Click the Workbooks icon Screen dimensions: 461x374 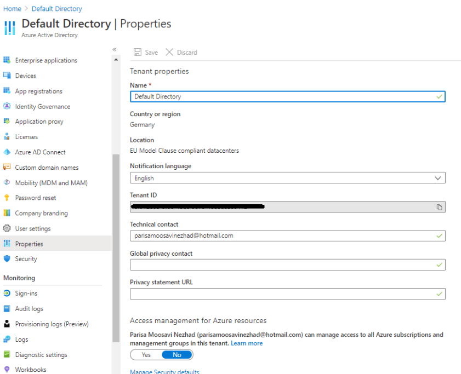click(7, 369)
